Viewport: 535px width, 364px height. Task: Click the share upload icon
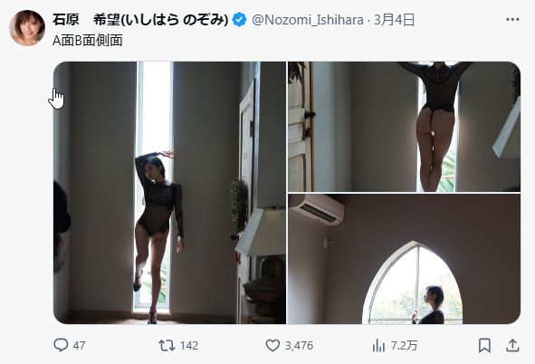512,346
